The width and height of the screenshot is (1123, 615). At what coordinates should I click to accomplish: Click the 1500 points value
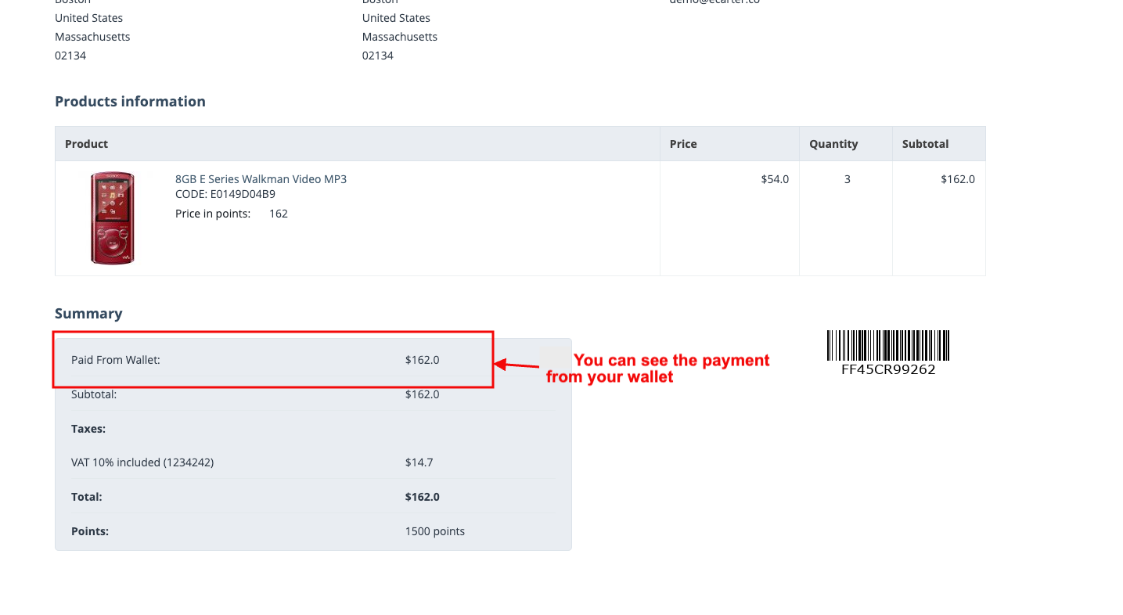434,531
